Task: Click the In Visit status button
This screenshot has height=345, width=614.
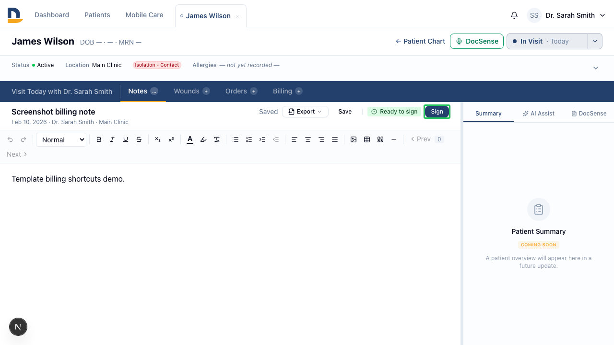Action: click(x=547, y=41)
